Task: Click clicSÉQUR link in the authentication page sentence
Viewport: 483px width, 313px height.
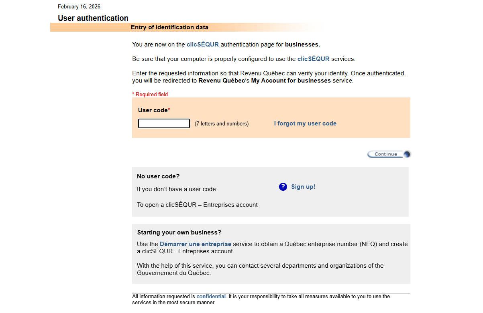Action: (203, 44)
